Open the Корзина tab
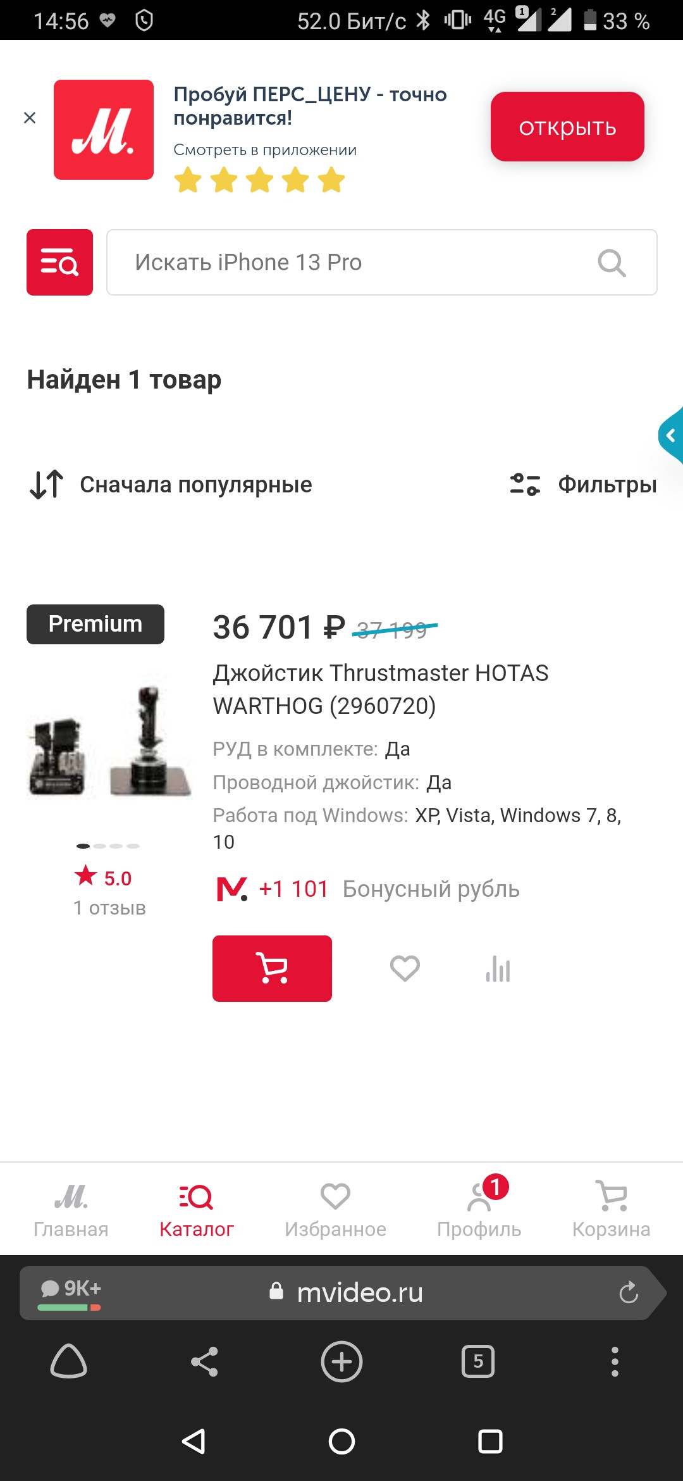This screenshot has width=683, height=1481. pos(611,1209)
